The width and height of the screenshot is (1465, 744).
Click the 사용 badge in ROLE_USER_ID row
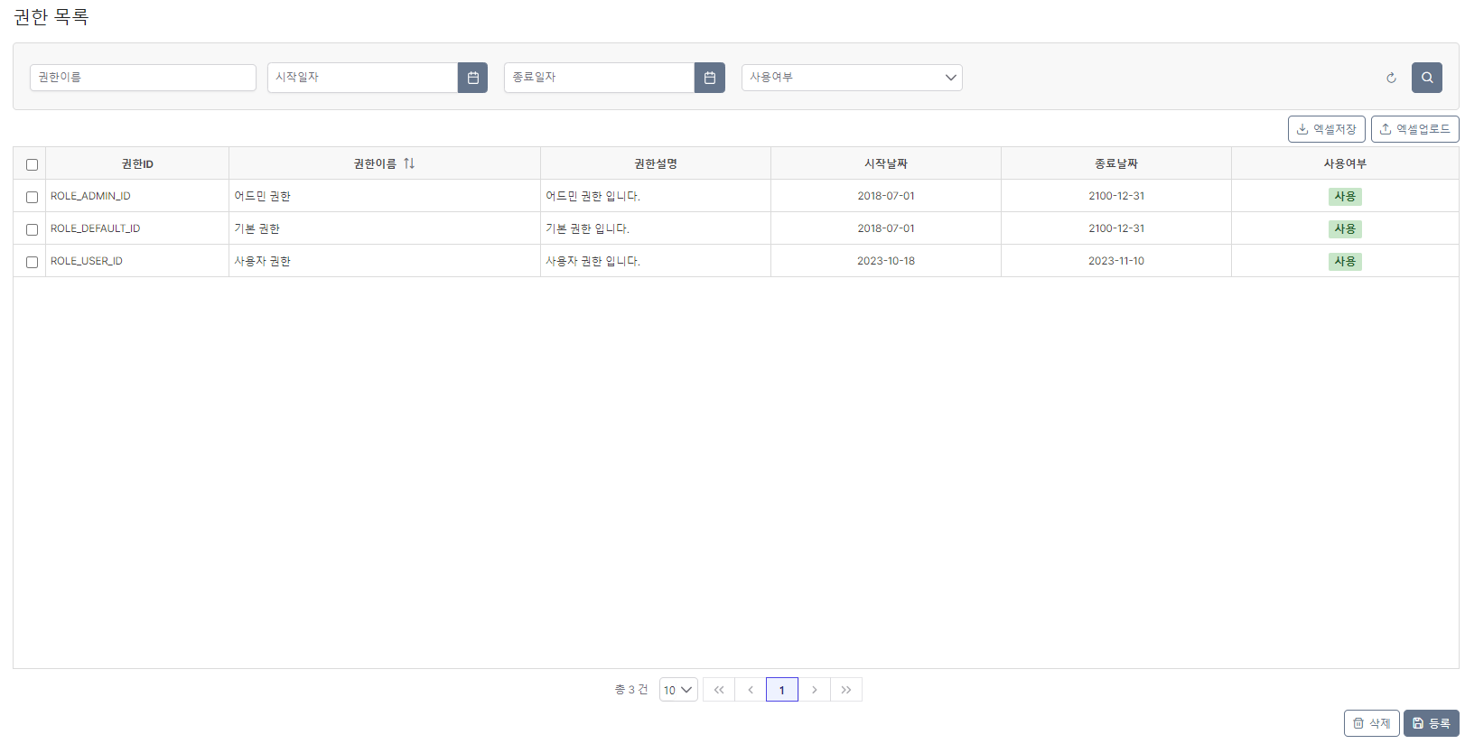[1345, 261]
